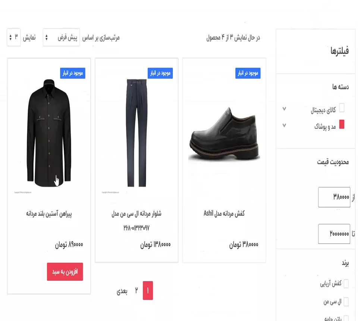Open the black long-sleeve shirt product image

pos(49,133)
